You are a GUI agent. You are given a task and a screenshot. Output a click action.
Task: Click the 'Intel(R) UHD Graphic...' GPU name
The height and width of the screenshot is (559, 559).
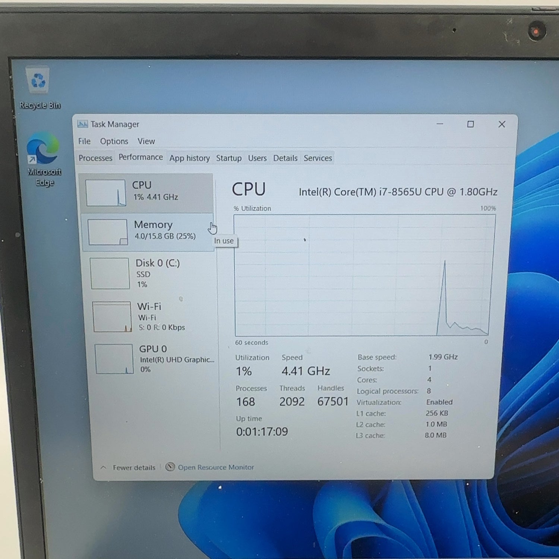(x=177, y=360)
